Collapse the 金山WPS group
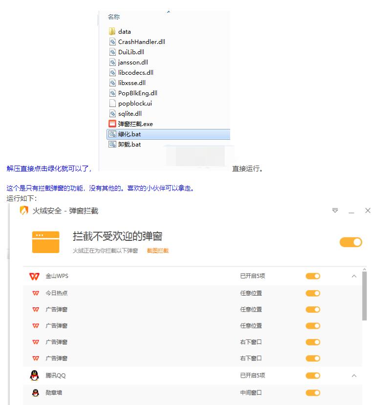 tap(354, 276)
